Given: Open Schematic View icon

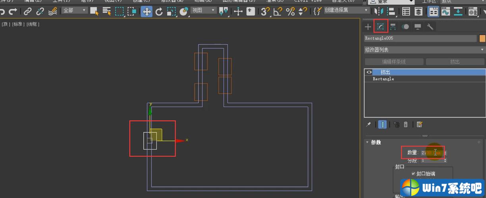Looking at the screenshot, I should [x=458, y=11].
